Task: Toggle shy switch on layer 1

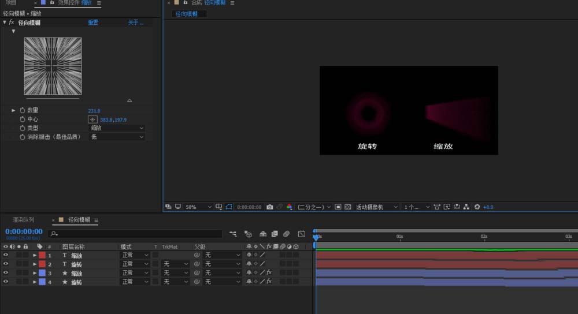Action: pos(249,255)
